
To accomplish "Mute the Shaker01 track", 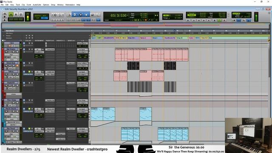I will pos(17,85).
